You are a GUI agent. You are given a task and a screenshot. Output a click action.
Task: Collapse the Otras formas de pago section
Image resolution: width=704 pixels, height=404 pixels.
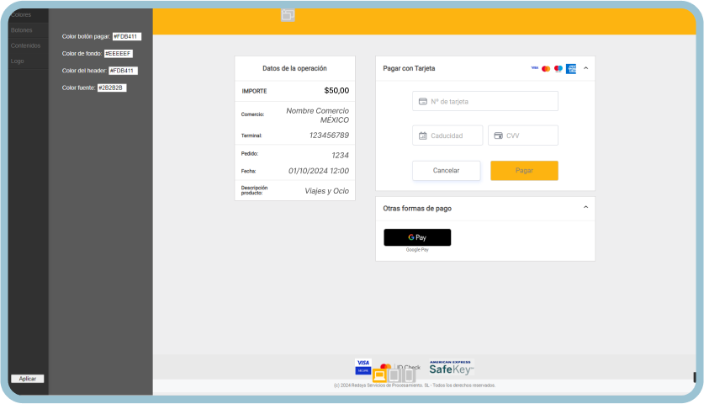585,208
